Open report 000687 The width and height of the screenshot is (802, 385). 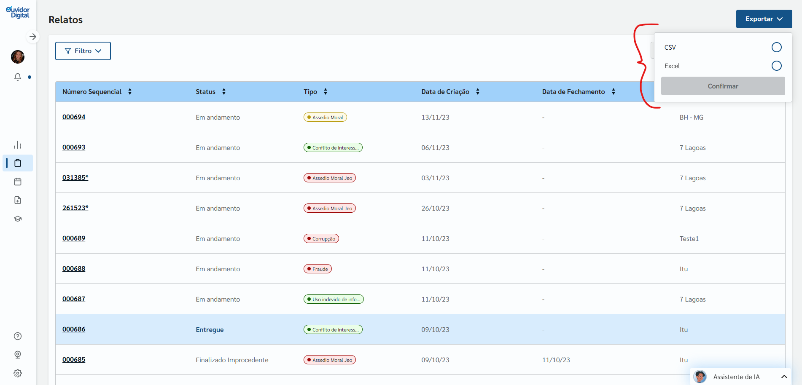pyautogui.click(x=74, y=299)
